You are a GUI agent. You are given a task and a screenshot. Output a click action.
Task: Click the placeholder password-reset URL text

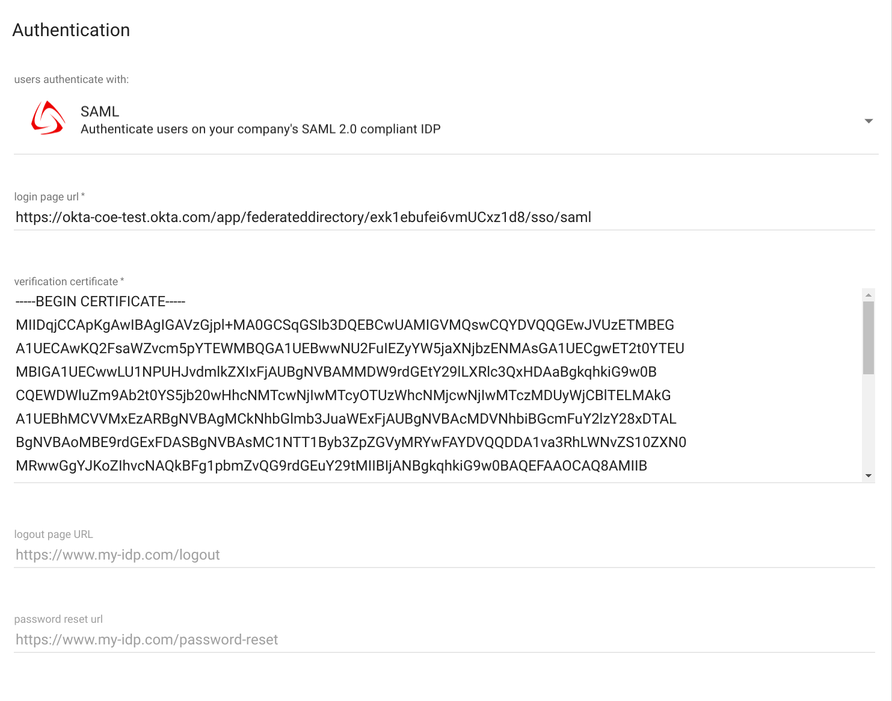point(146,639)
